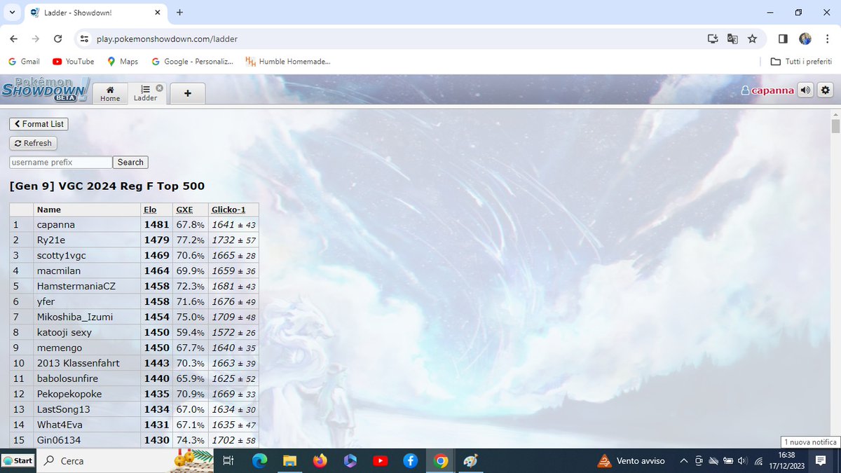The height and width of the screenshot is (473, 841).
Task: Open the Gmail bookmark
Action: (x=24, y=62)
